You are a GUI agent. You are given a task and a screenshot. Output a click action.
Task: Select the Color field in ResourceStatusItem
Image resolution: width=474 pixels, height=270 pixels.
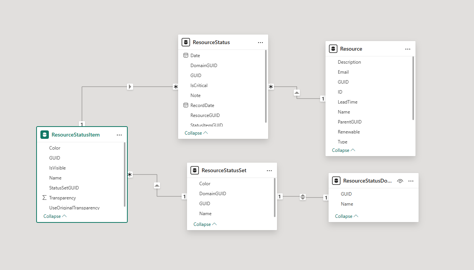(x=55, y=148)
